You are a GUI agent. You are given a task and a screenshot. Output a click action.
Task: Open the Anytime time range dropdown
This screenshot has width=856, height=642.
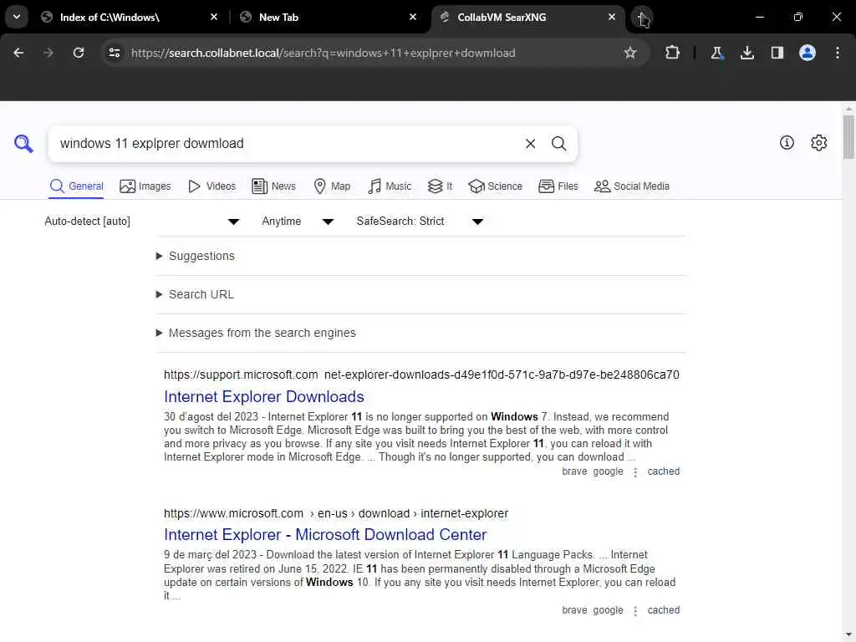298,221
